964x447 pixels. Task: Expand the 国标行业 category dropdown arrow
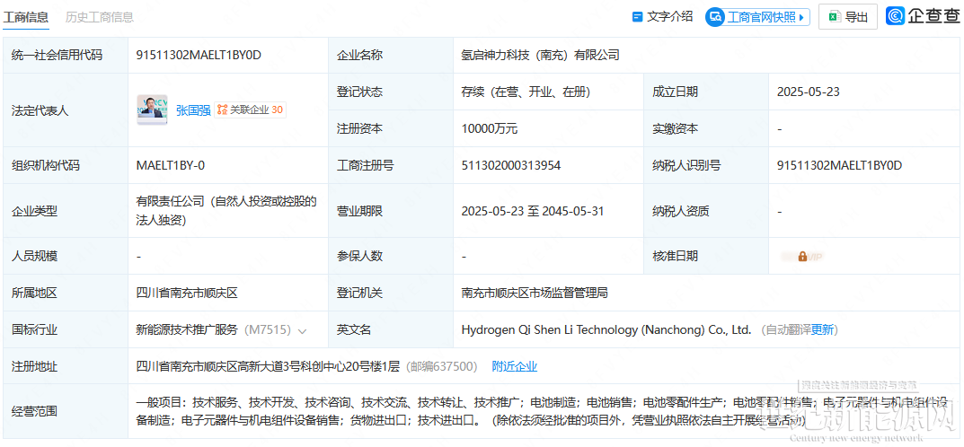click(302, 330)
